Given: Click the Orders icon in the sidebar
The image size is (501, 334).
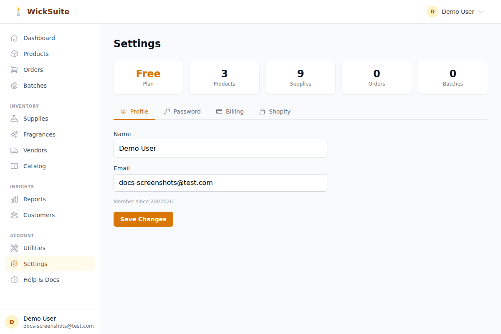Looking at the screenshot, I should 14,69.
